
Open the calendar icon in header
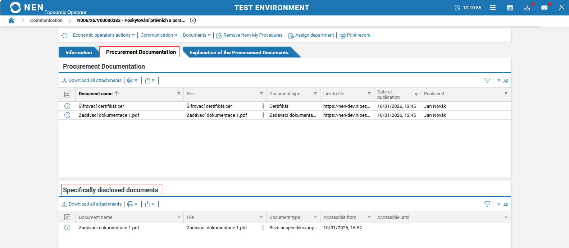(x=510, y=8)
